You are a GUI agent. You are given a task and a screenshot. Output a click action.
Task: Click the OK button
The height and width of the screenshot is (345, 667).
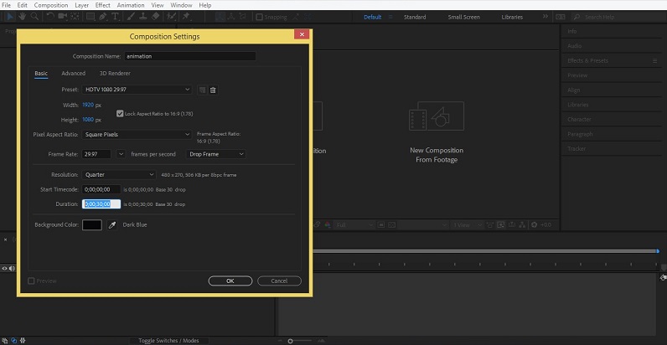click(x=230, y=281)
